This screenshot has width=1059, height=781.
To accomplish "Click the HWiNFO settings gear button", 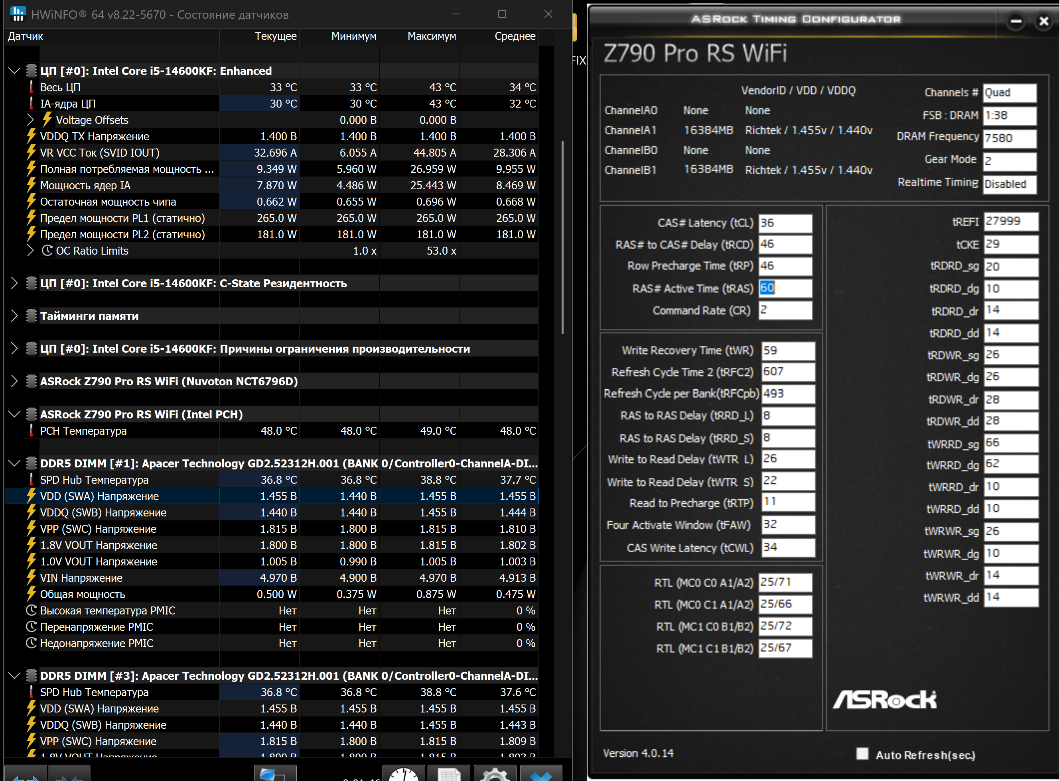I will [x=495, y=773].
